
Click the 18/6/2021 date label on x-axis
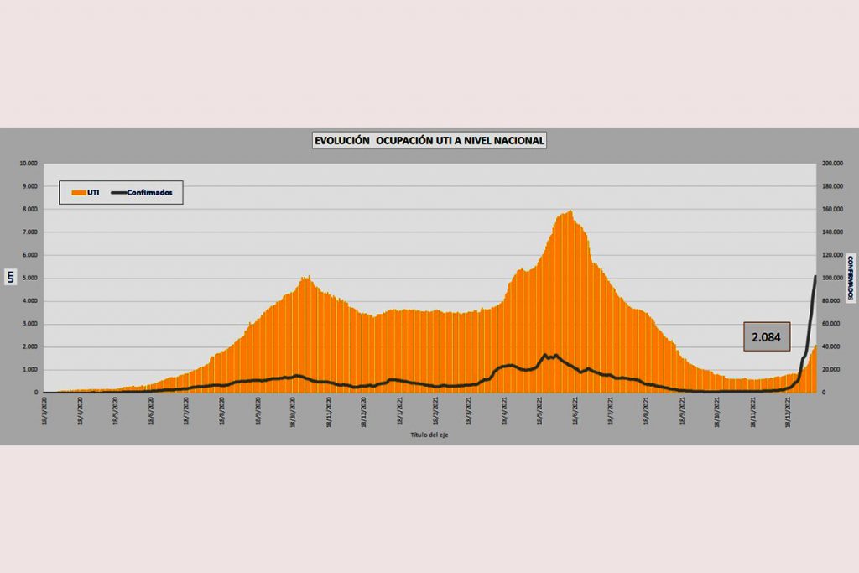[x=575, y=412]
